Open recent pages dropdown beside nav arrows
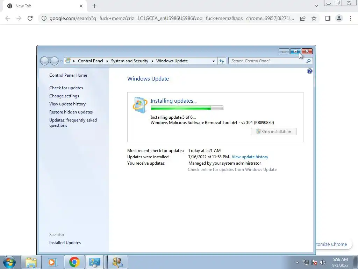358x269 pixels. [61, 61]
